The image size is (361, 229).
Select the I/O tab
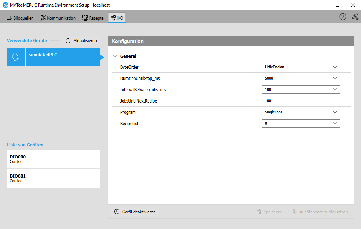coord(117,18)
